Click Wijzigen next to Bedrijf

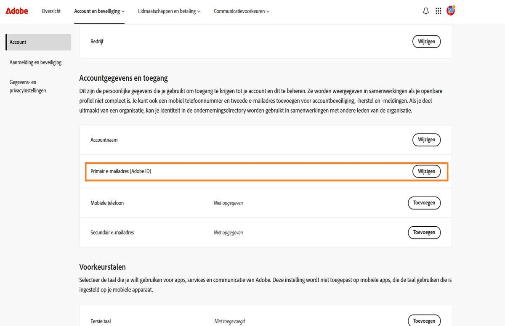(x=426, y=41)
